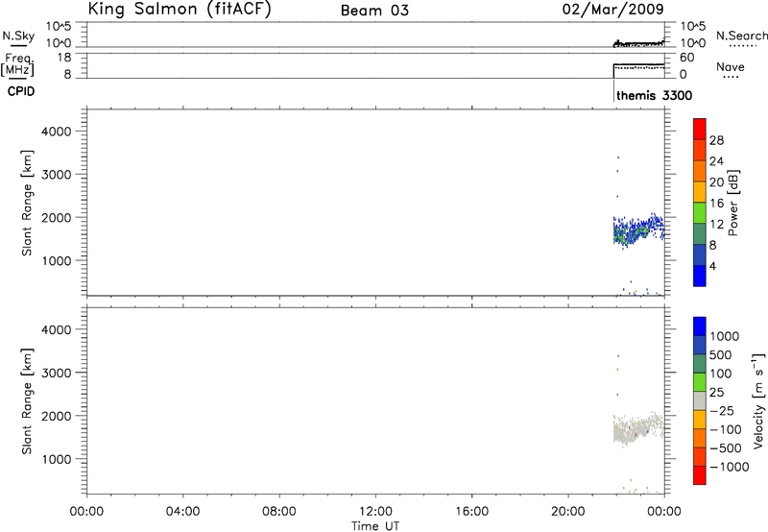Click the grey −25 to 25 Velocity segment
The image size is (768, 532).
point(700,400)
